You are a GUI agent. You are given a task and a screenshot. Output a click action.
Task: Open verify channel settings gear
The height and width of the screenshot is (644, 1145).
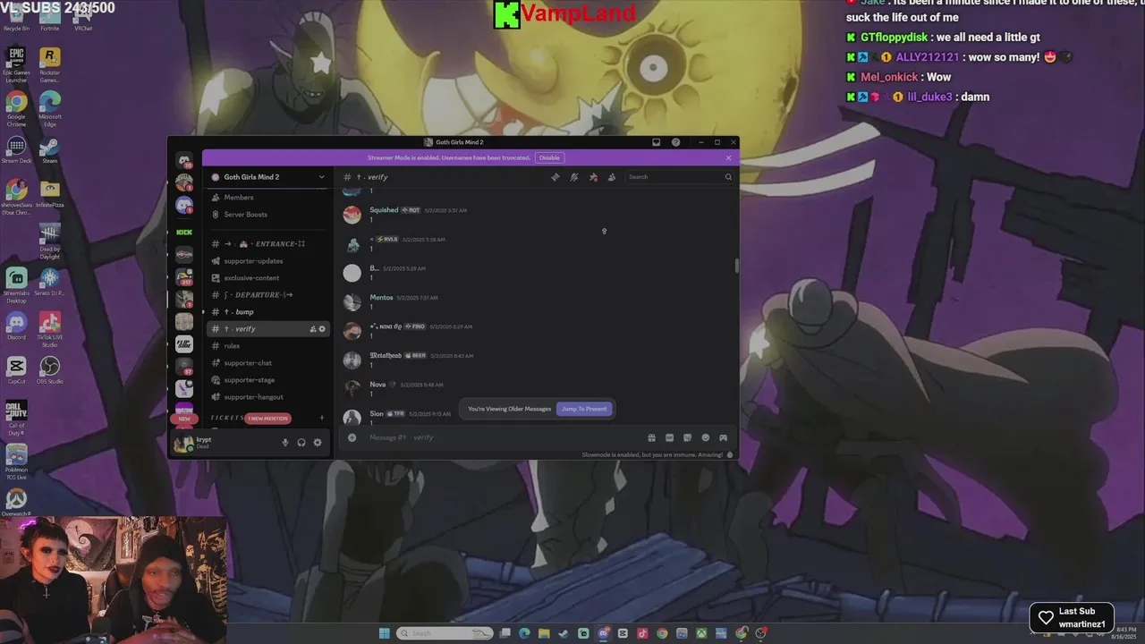coord(322,329)
